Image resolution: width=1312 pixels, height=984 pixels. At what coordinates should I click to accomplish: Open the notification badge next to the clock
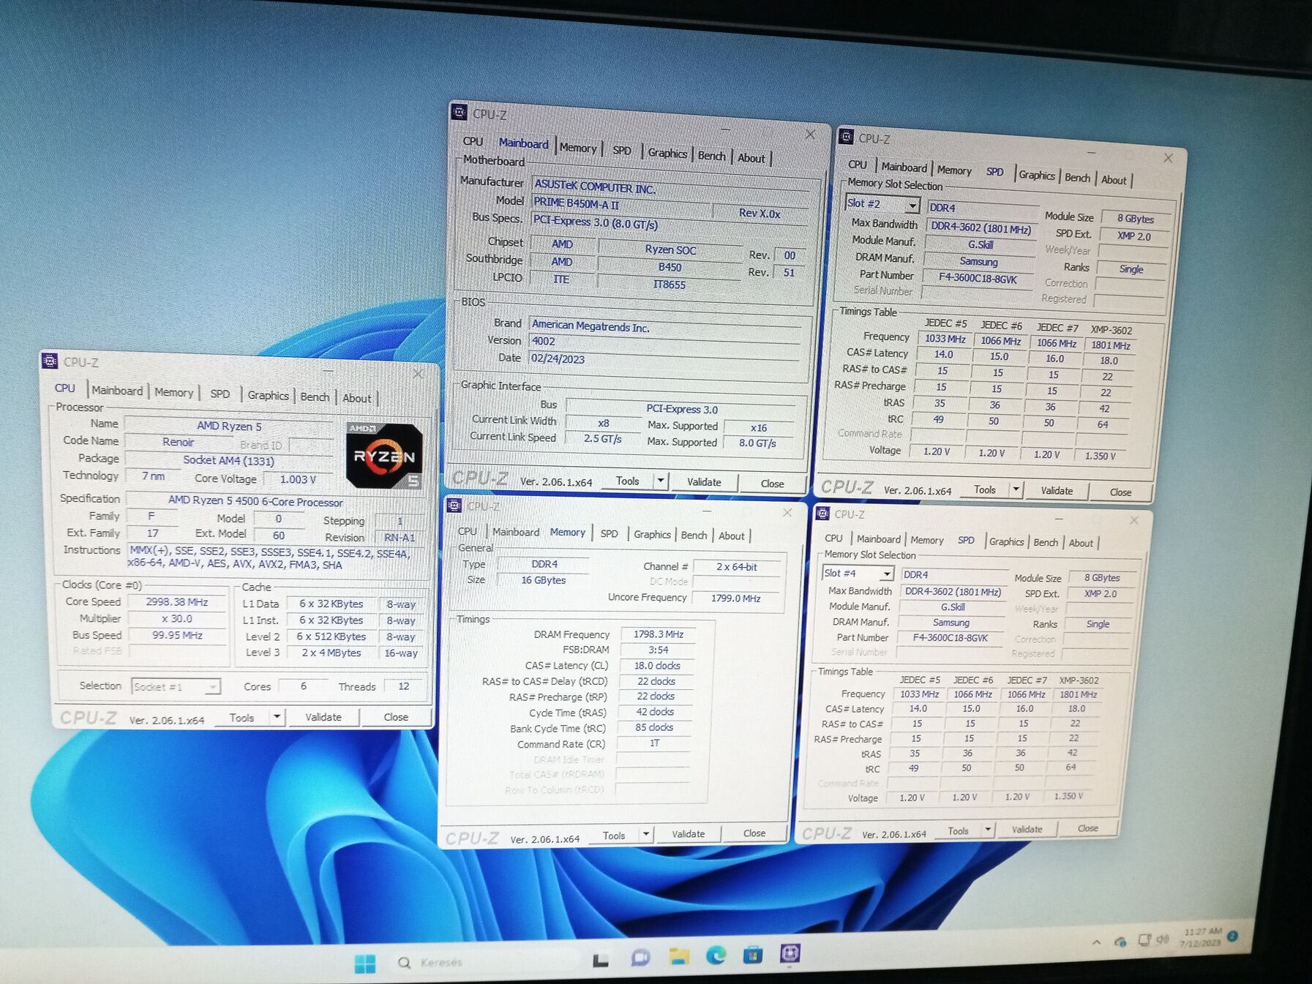point(1233,936)
